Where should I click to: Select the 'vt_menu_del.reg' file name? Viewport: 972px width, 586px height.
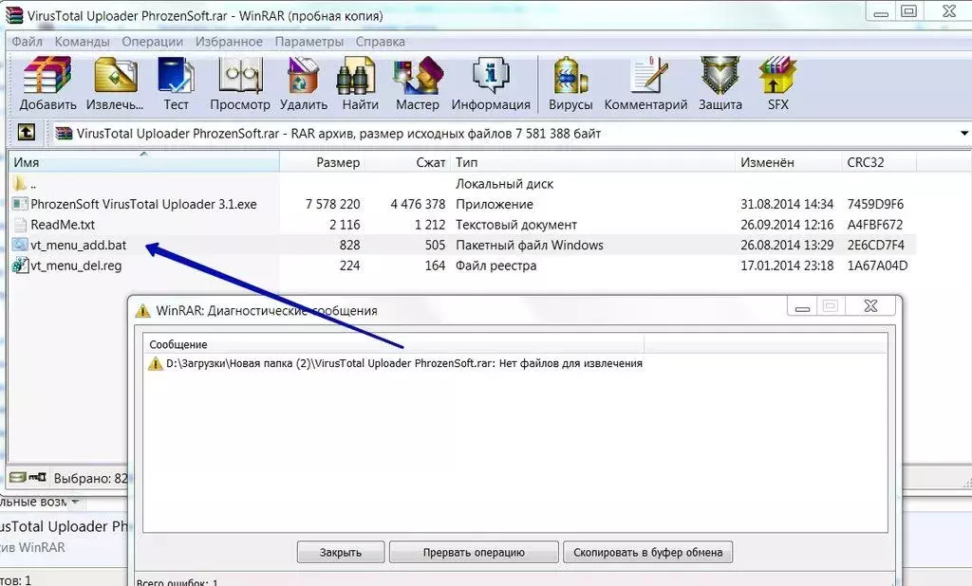pos(76,266)
